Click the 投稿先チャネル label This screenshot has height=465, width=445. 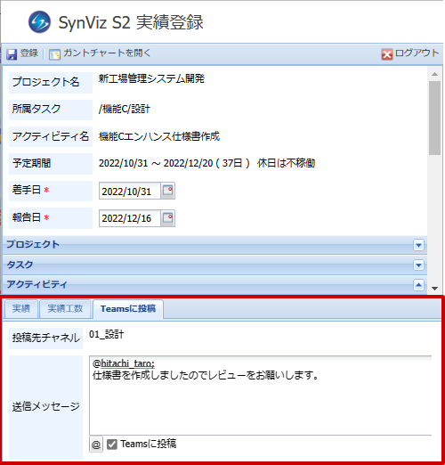tap(46, 338)
